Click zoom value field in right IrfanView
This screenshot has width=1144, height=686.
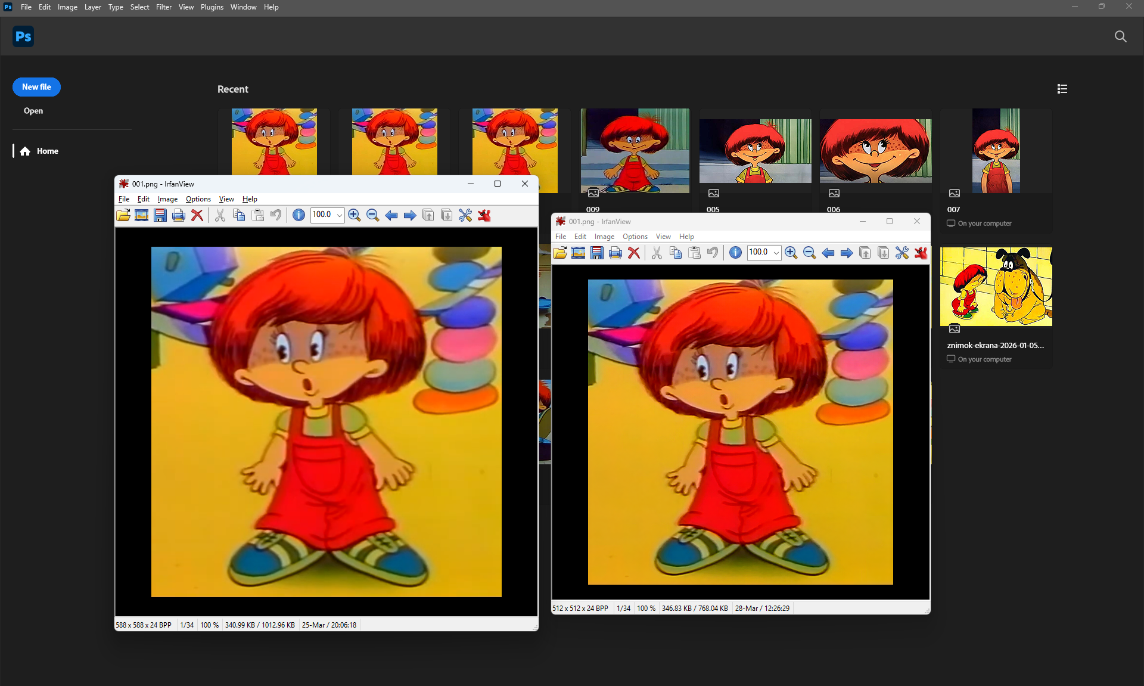(759, 253)
